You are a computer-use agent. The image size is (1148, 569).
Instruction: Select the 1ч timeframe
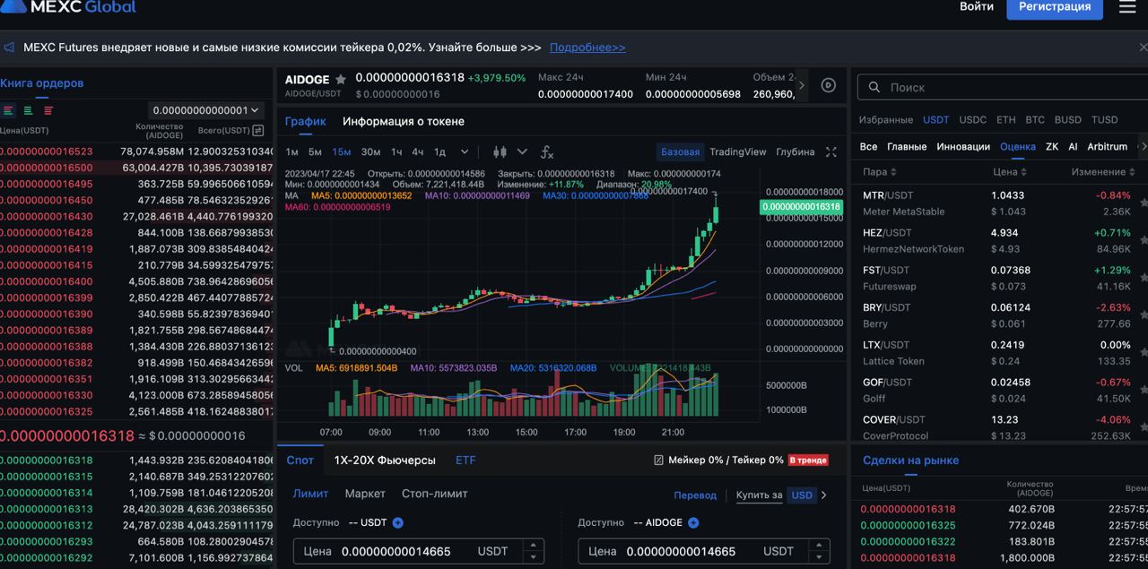click(396, 152)
